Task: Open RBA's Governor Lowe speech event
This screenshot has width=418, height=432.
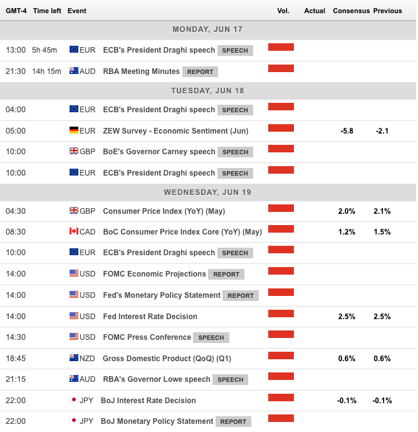Action: pyautogui.click(x=157, y=379)
